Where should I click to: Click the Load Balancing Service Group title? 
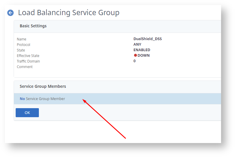click(69, 13)
